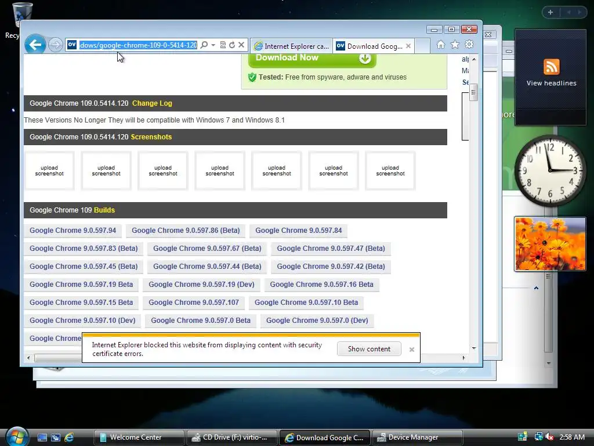This screenshot has height=446, width=594.
Task: Click the horizontal scrollbar left arrow
Action: [x=28, y=358]
